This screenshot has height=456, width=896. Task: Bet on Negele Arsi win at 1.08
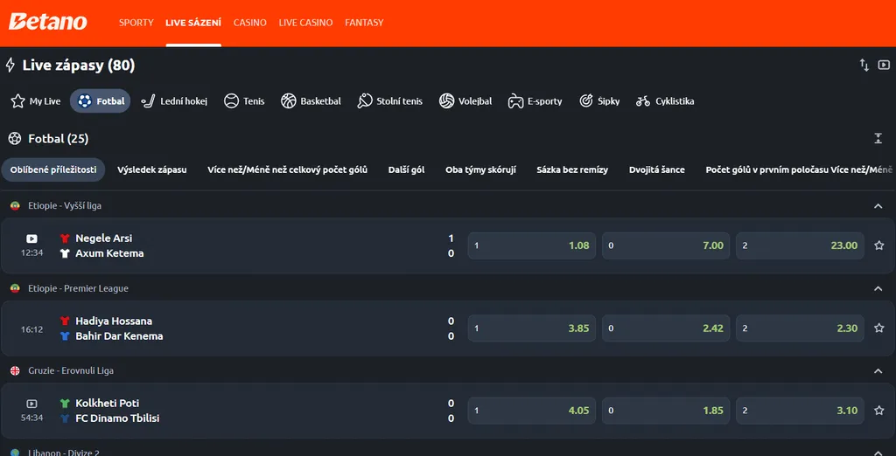[x=531, y=245]
